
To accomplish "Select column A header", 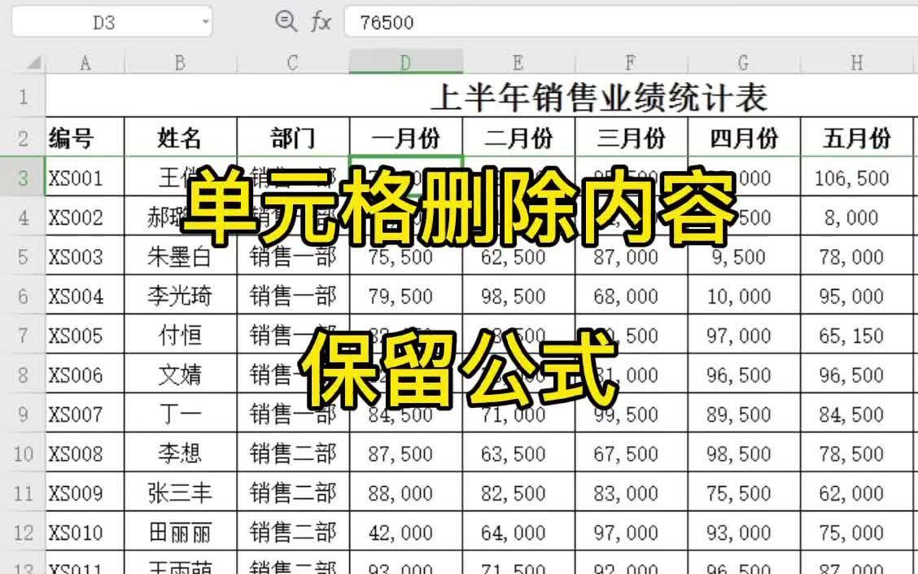I will click(x=85, y=60).
